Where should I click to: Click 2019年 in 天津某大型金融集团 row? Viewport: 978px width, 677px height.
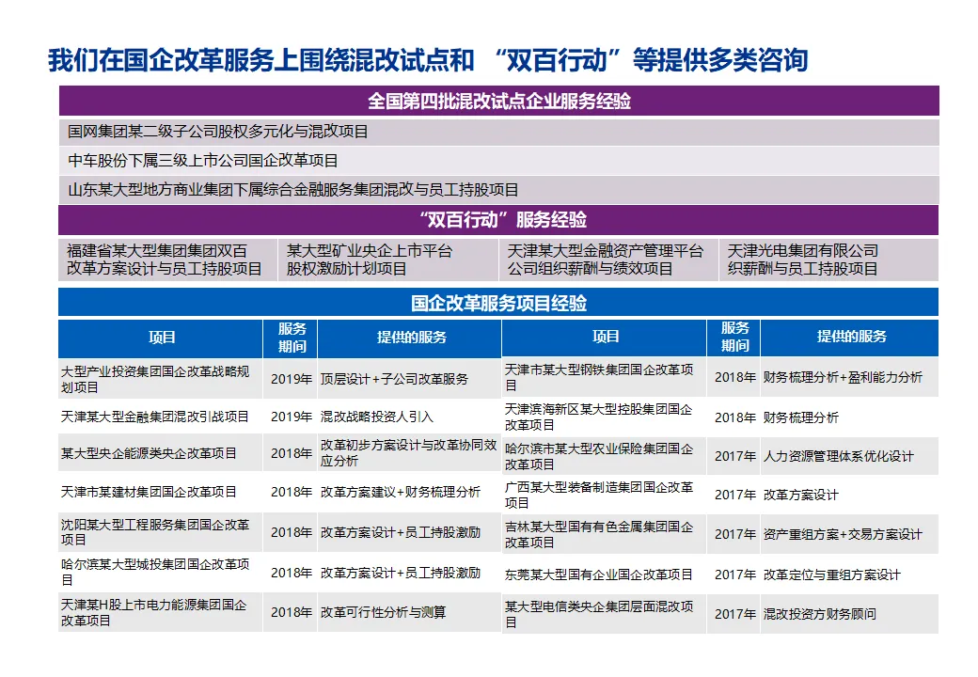click(x=291, y=417)
